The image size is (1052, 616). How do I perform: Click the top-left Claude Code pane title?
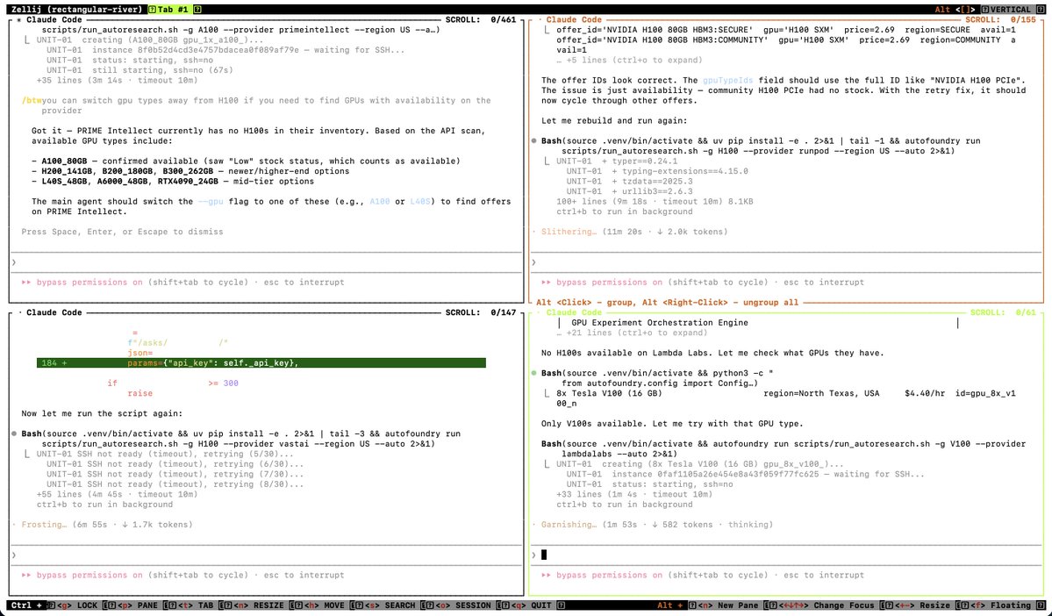click(54, 20)
